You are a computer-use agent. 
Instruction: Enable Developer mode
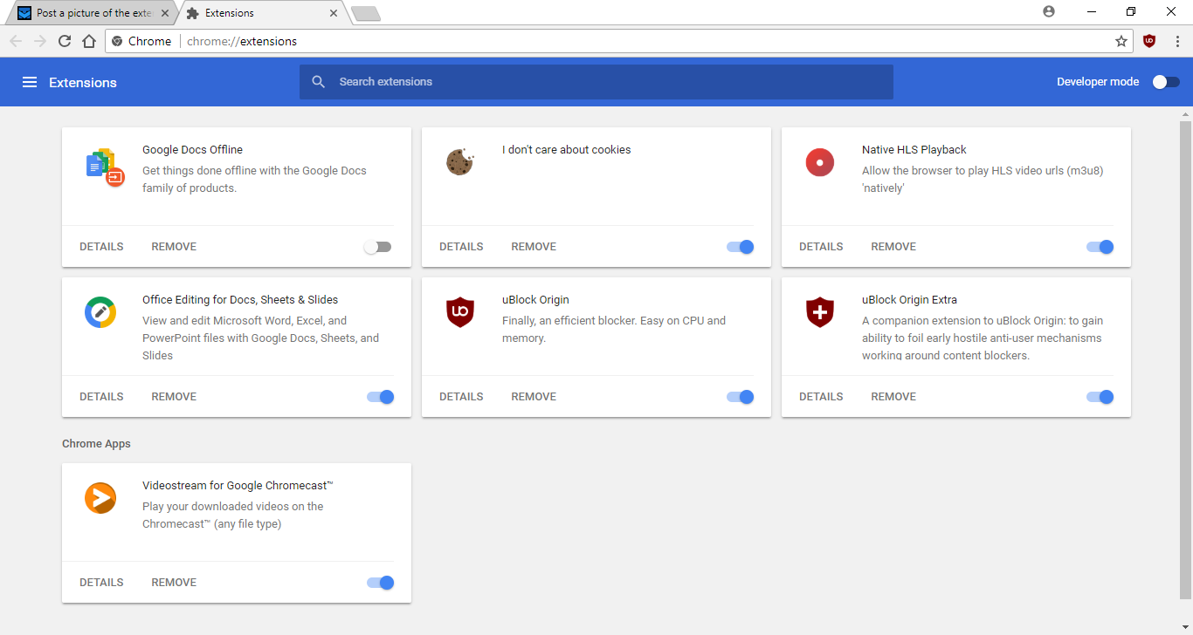coord(1166,82)
